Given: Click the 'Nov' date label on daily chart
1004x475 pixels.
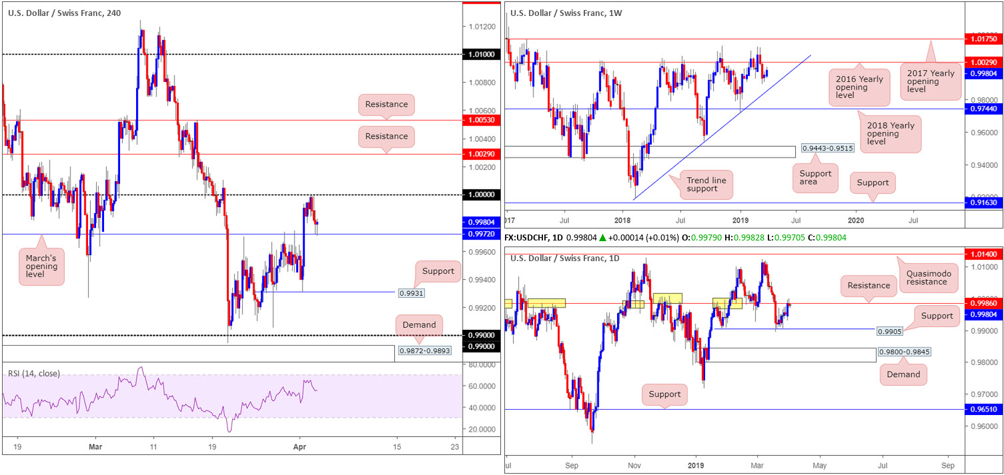Looking at the screenshot, I should click(x=634, y=464).
